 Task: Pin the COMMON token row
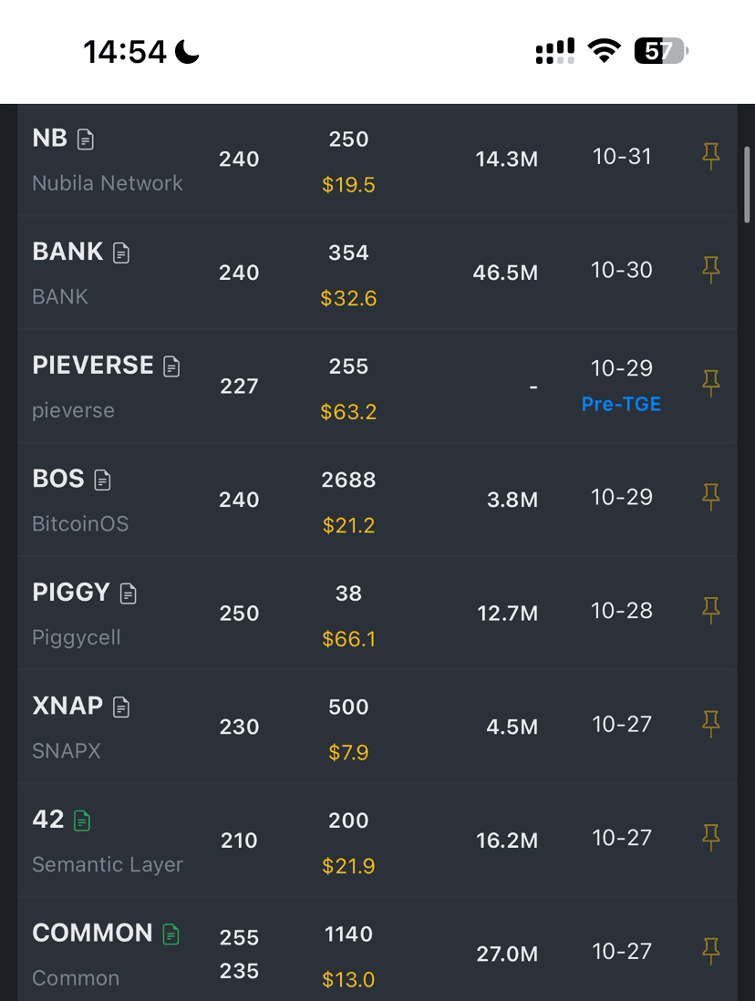[711, 952]
